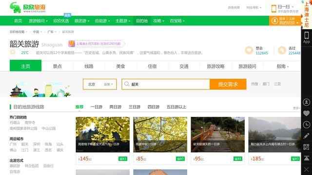Image resolution: width=312 pixels, height=175 pixels.
Task: Select the 两日游 route filter
Action: [116, 107]
